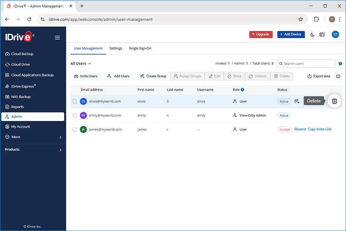Click the Edit toolbar button

[x=214, y=76]
